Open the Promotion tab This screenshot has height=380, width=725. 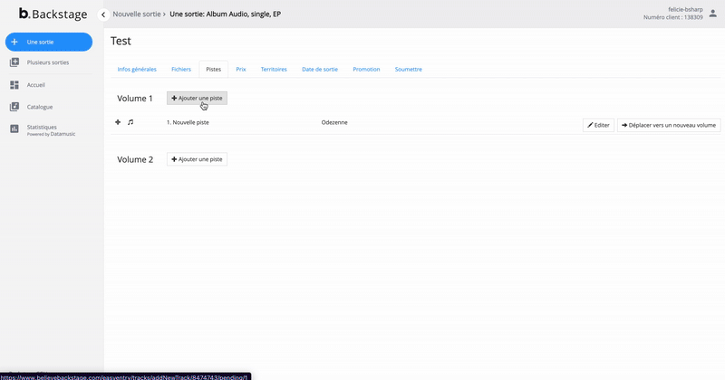[x=366, y=70]
